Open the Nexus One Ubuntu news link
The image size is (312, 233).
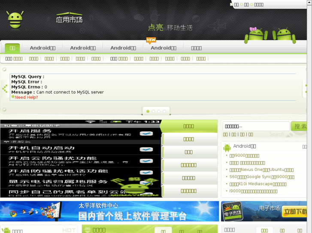click(261, 170)
